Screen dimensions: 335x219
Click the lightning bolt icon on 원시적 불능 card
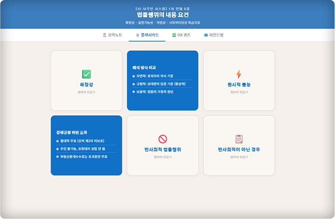(239, 74)
